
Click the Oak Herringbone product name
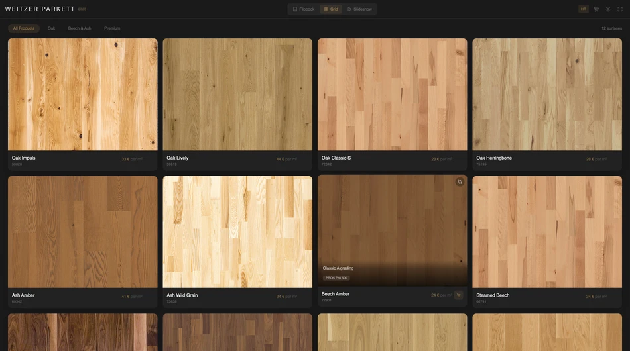494,158
